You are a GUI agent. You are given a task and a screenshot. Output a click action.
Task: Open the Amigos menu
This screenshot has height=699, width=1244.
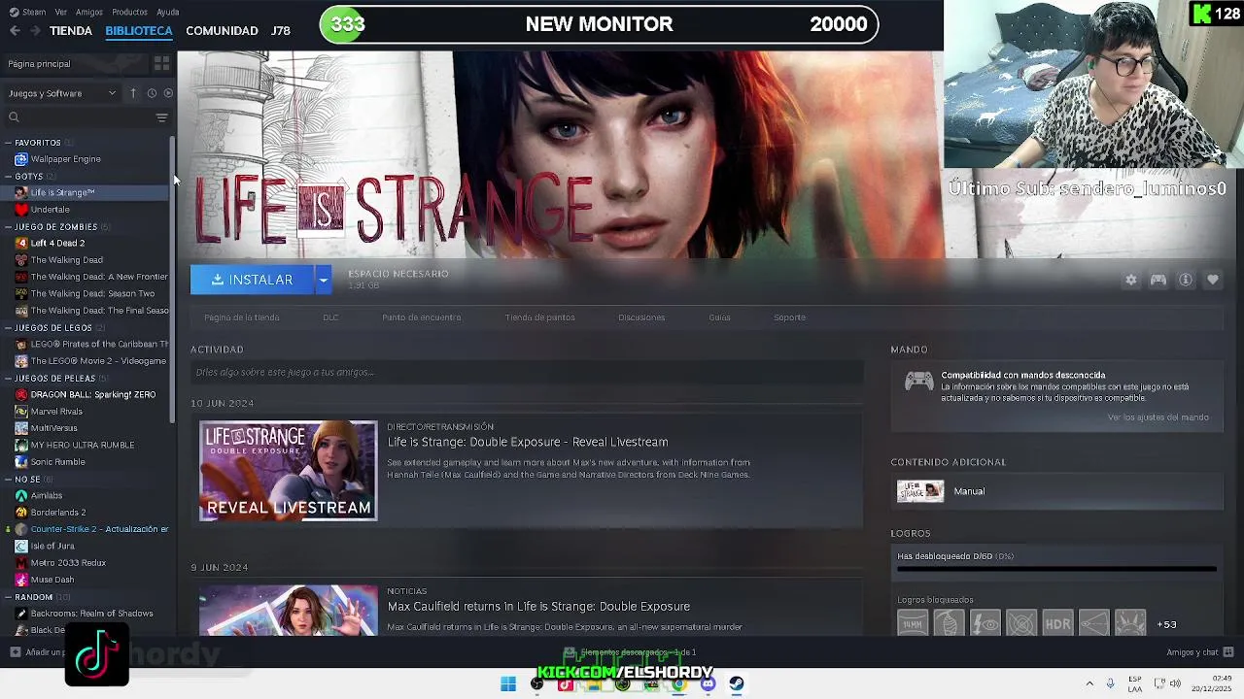click(x=89, y=13)
